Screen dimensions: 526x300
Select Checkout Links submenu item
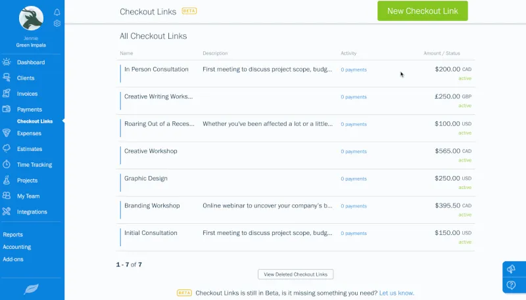[x=35, y=121]
